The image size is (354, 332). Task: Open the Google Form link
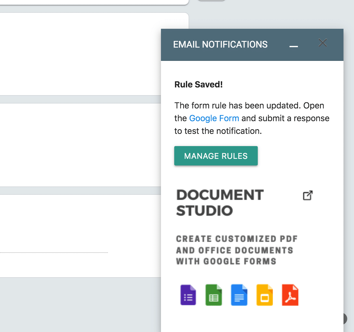coord(214,118)
